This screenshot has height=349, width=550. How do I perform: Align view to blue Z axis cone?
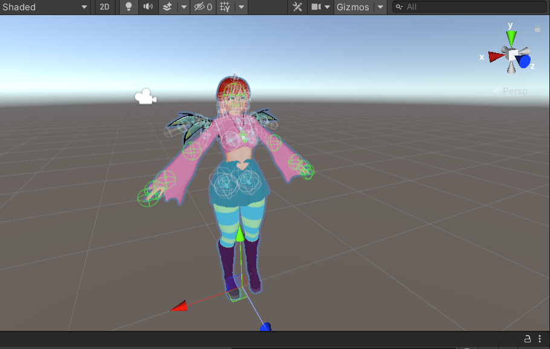[524, 62]
